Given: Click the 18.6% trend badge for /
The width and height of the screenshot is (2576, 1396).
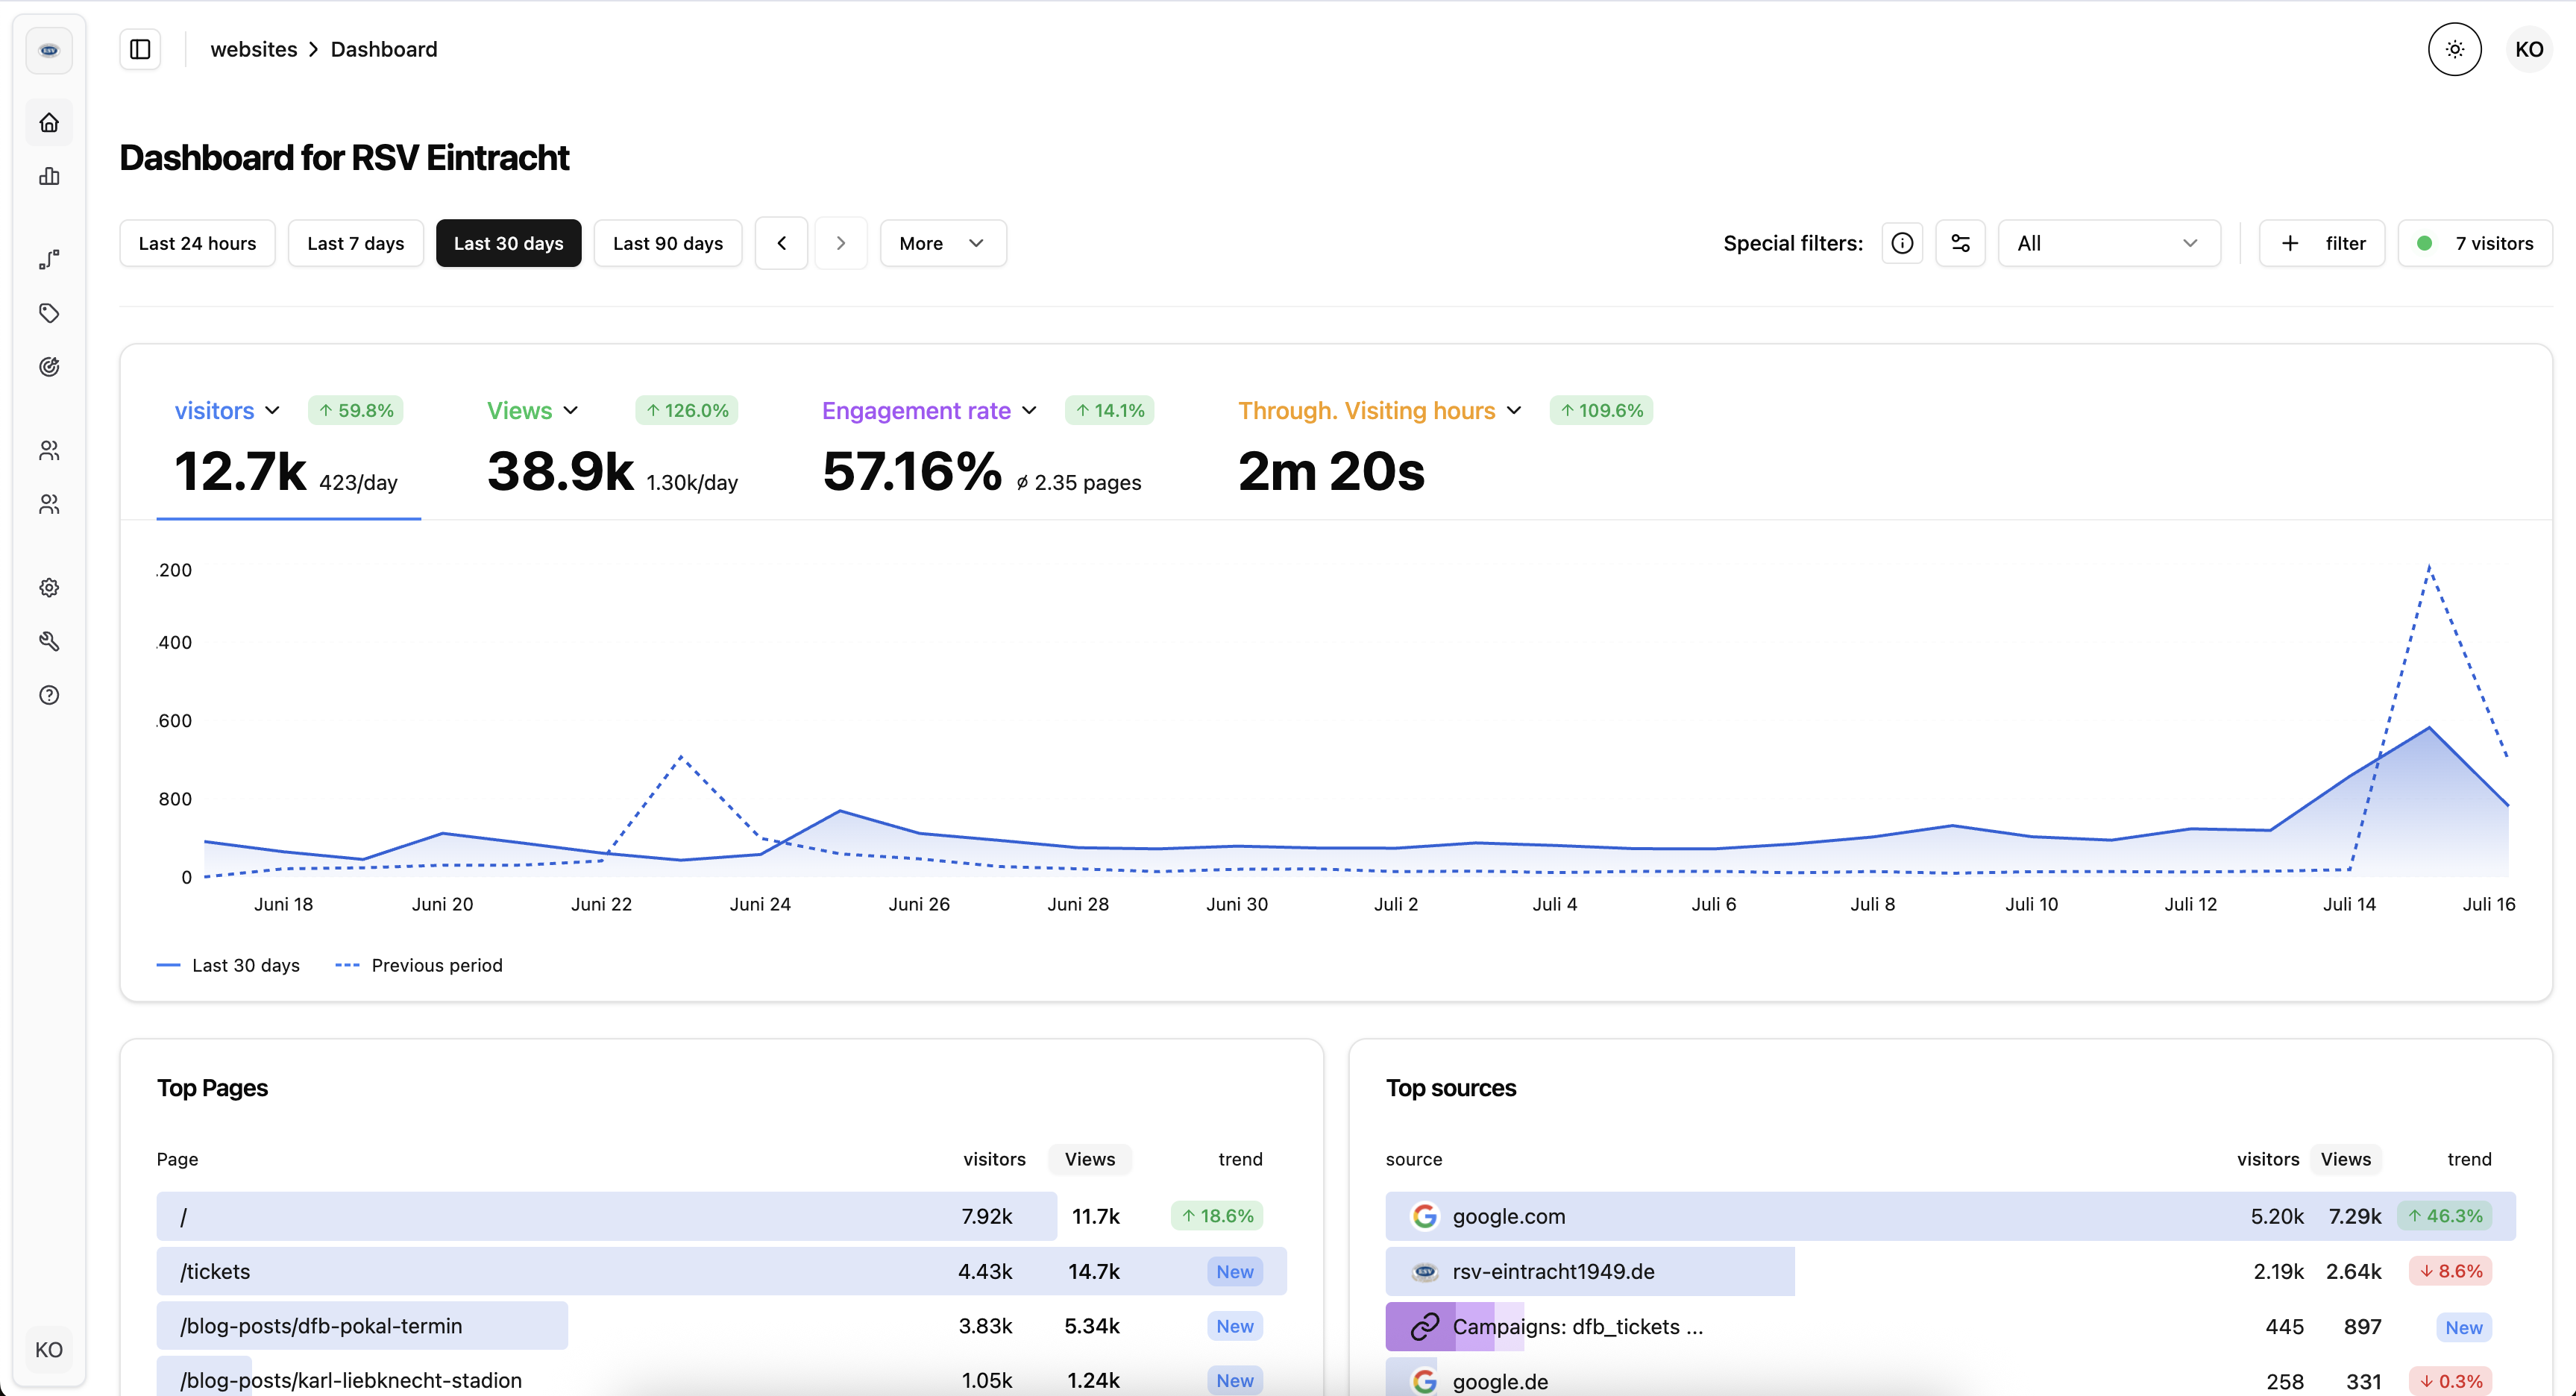Looking at the screenshot, I should pos(1217,1216).
